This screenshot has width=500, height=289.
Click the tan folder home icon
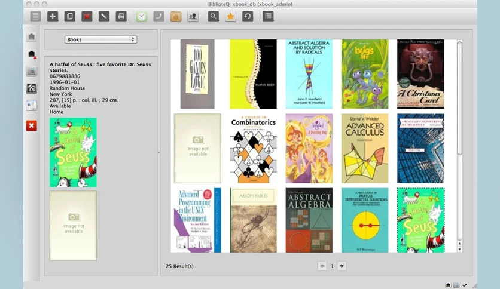[x=176, y=16]
